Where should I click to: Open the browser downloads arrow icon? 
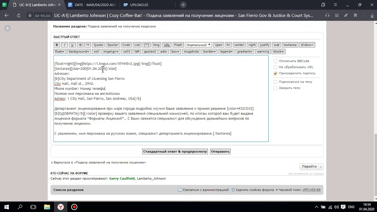coord(372,15)
